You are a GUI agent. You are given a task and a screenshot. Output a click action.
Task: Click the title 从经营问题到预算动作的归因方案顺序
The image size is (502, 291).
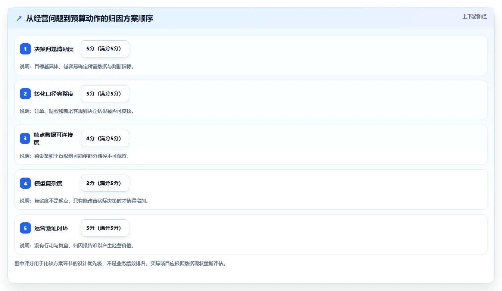click(x=90, y=18)
